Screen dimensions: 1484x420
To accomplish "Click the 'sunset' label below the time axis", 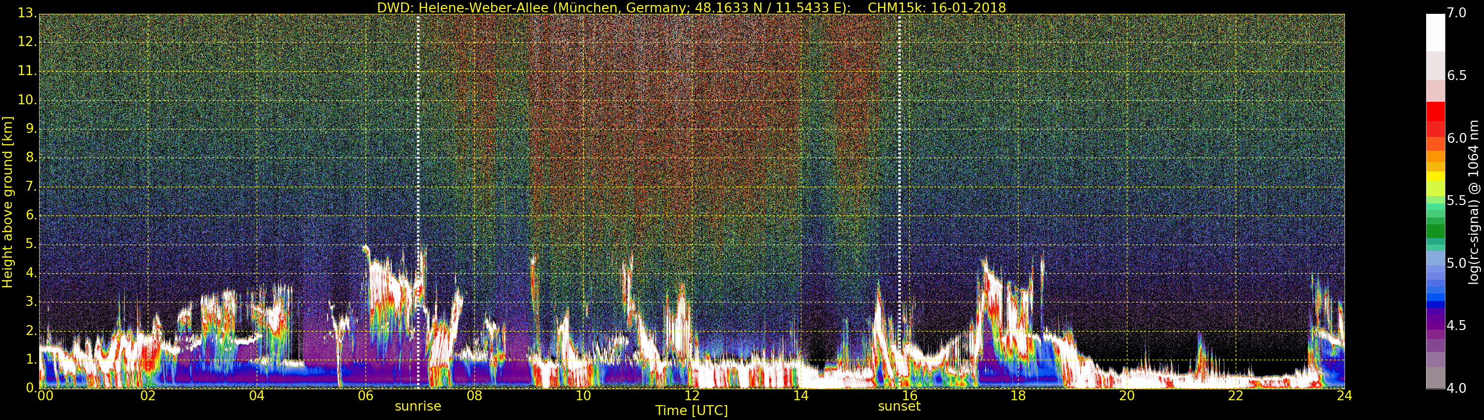I will click(x=899, y=406).
